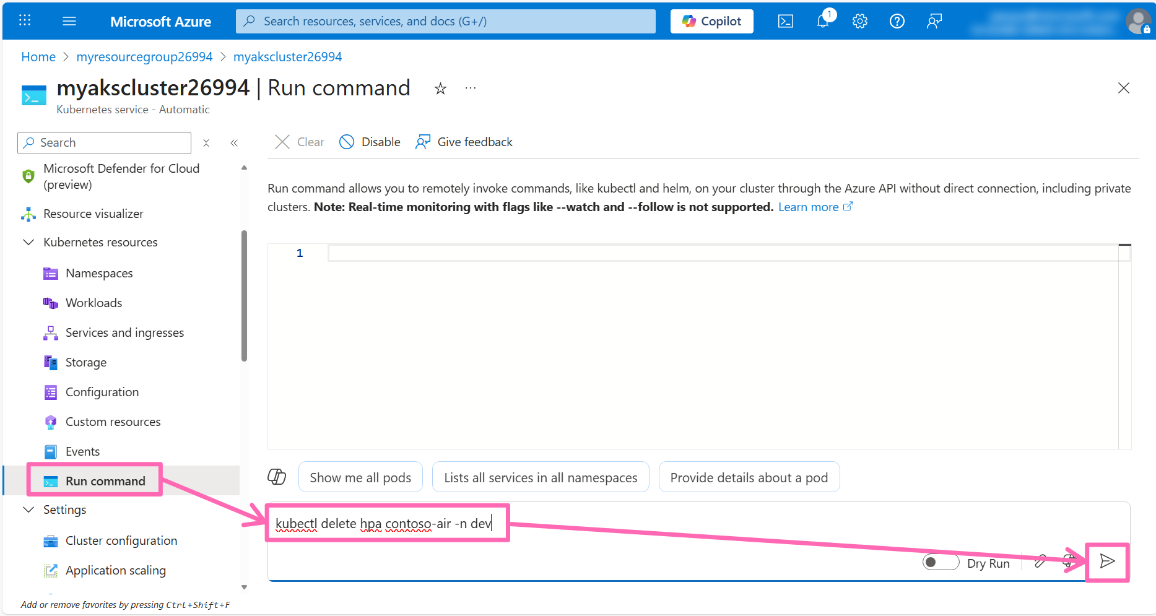
Task: Click Disable in the command toolbar
Action: point(370,142)
